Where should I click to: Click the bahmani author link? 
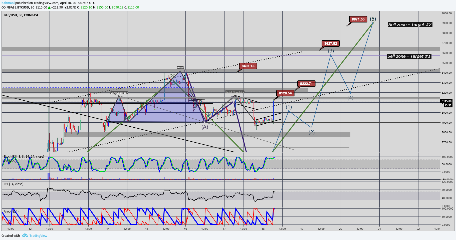(8, 3)
